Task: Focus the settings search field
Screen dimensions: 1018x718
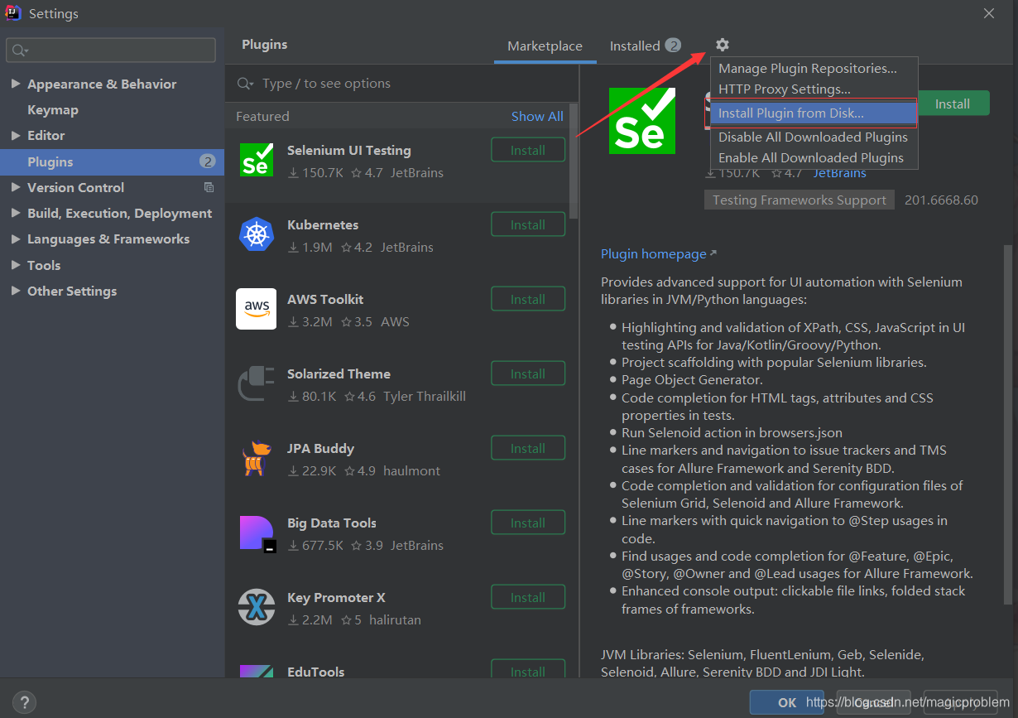Action: (111, 51)
